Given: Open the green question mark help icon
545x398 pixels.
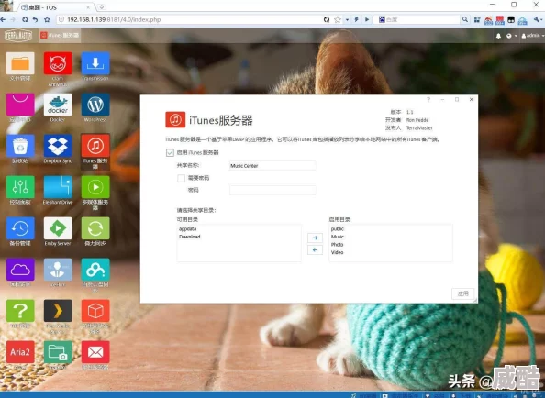Looking at the screenshot, I should tap(20, 311).
